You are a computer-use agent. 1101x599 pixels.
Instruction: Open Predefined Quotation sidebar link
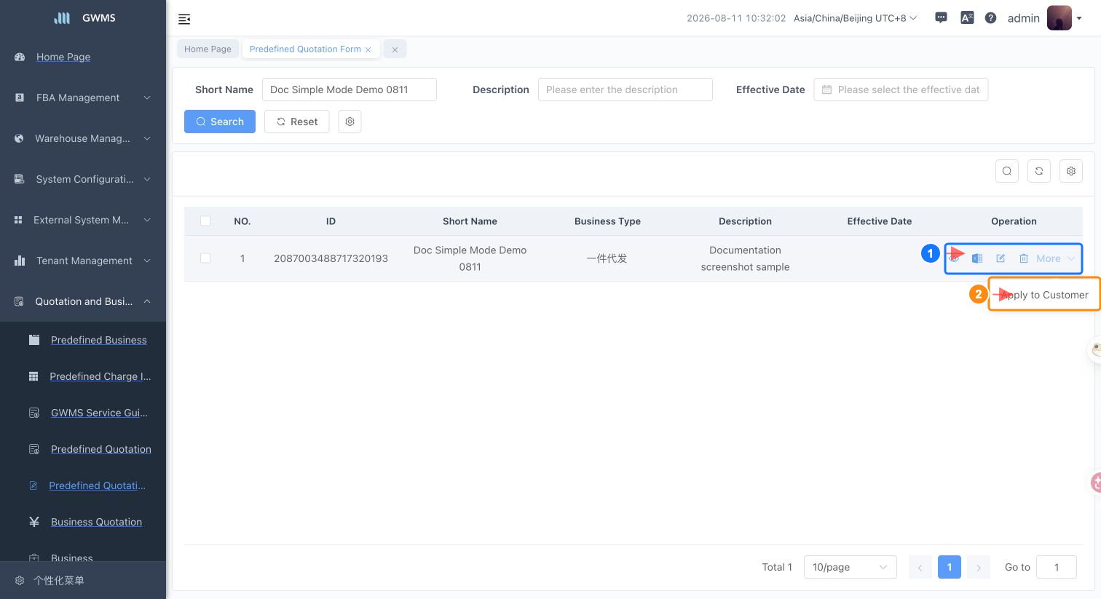click(101, 449)
